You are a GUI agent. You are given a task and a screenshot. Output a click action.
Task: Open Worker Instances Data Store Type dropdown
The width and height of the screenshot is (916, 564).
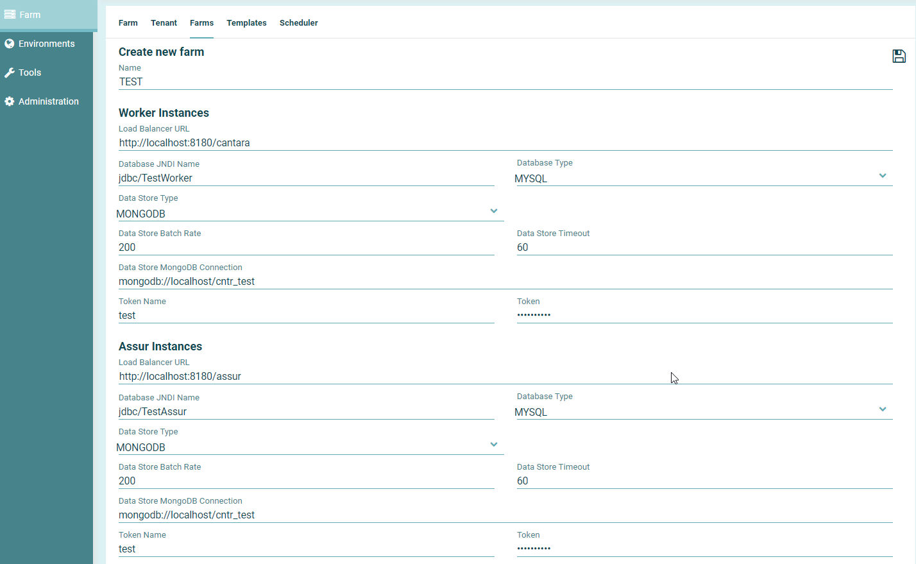point(493,211)
